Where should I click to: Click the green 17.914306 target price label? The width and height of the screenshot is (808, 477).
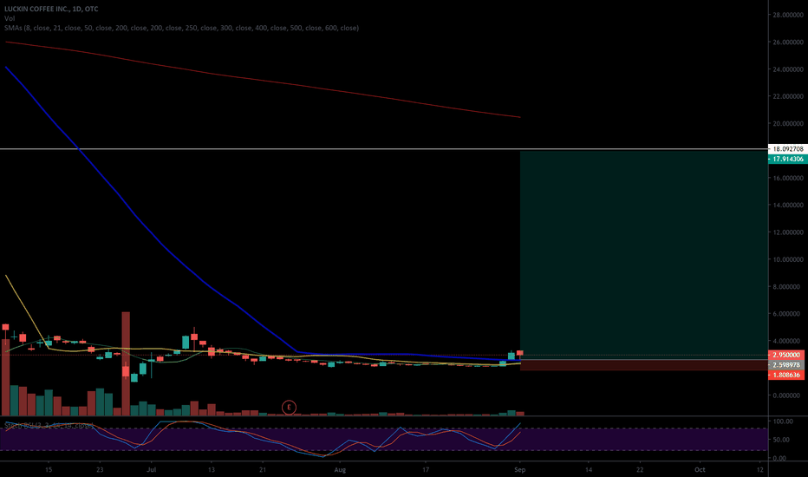[x=786, y=159]
